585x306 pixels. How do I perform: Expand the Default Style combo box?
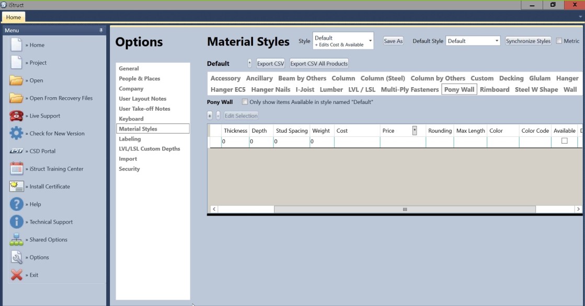(473, 41)
